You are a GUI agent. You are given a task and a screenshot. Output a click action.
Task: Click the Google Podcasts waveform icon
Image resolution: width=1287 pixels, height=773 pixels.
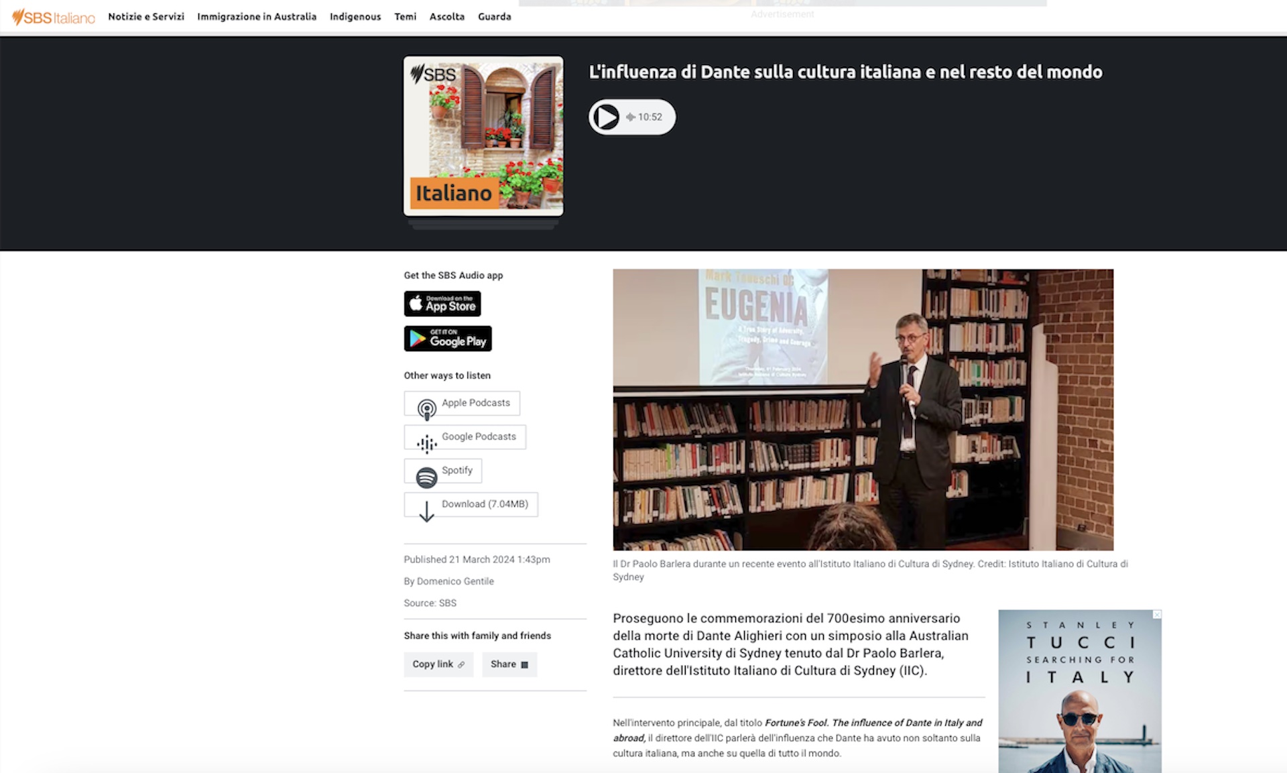pyautogui.click(x=427, y=443)
